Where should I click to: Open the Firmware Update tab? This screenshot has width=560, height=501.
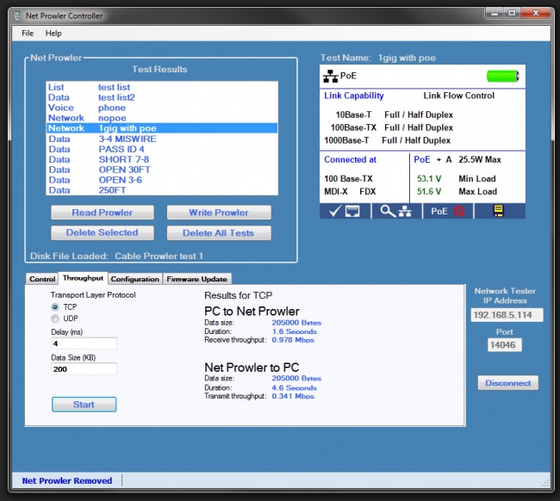click(x=197, y=279)
